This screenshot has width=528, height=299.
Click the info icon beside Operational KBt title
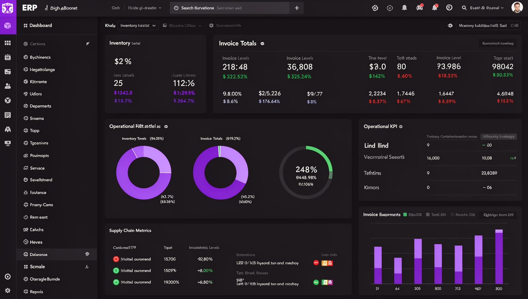click(x=166, y=127)
